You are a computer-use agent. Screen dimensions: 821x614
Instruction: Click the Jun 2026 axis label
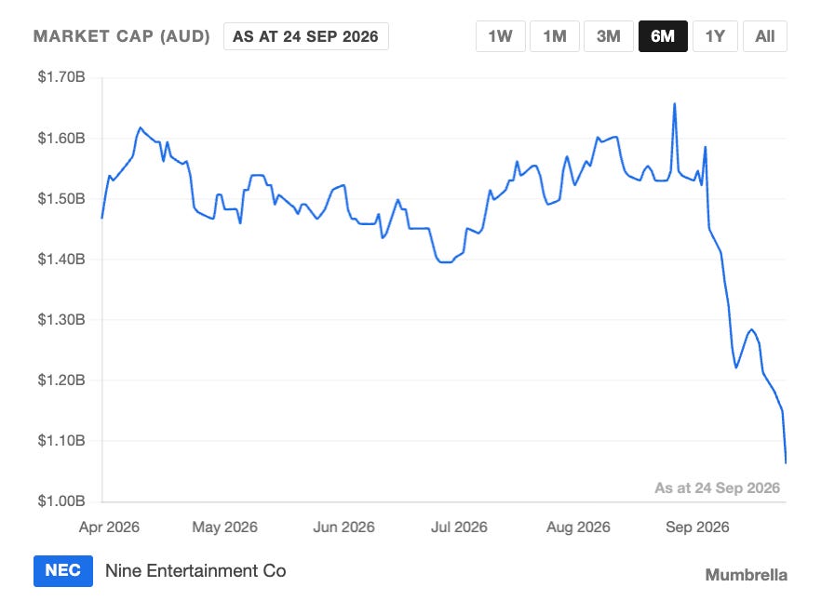pyautogui.click(x=344, y=527)
